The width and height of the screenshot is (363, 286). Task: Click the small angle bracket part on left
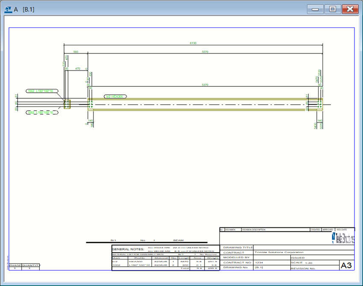pos(67,104)
